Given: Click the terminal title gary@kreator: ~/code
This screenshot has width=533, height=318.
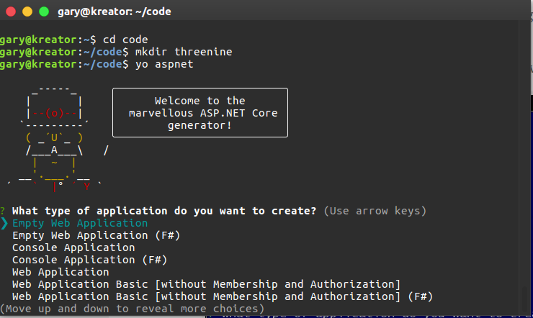Looking at the screenshot, I should tap(115, 12).
